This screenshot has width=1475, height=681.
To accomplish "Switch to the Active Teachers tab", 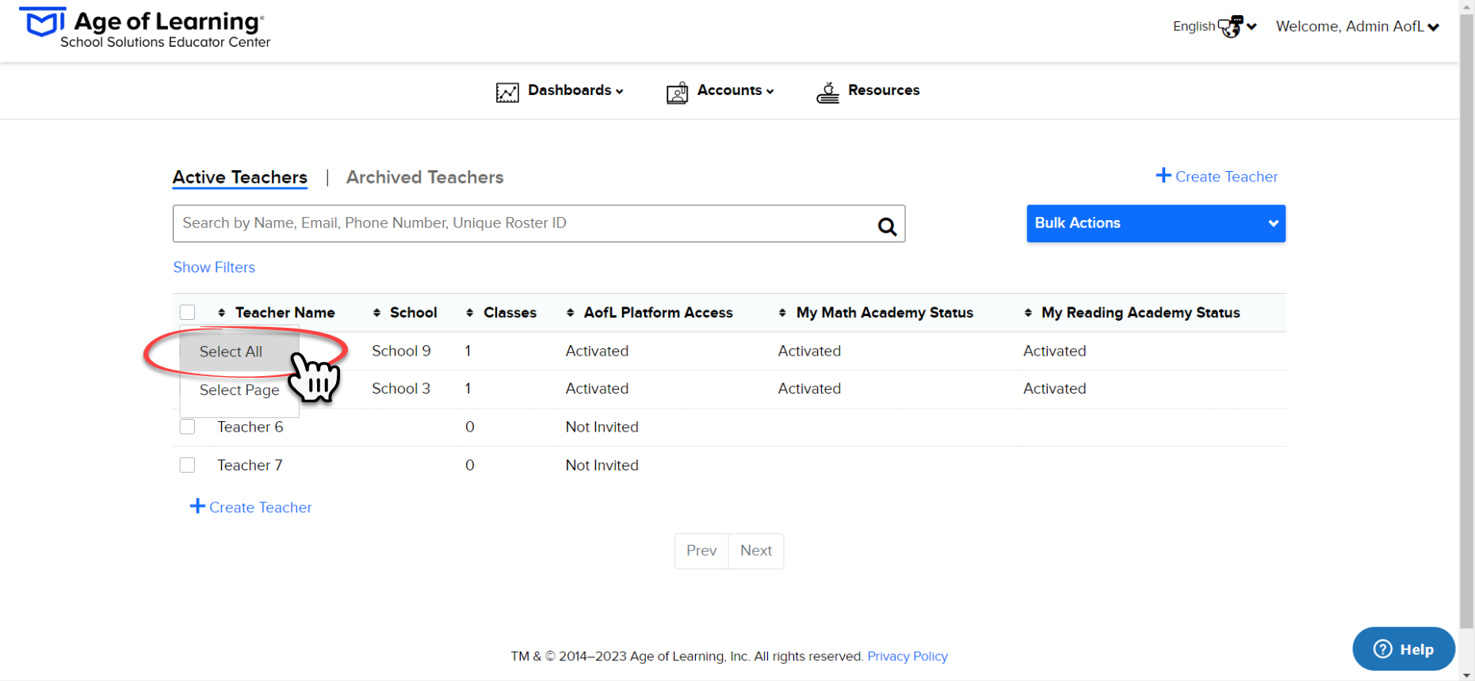I will (240, 177).
